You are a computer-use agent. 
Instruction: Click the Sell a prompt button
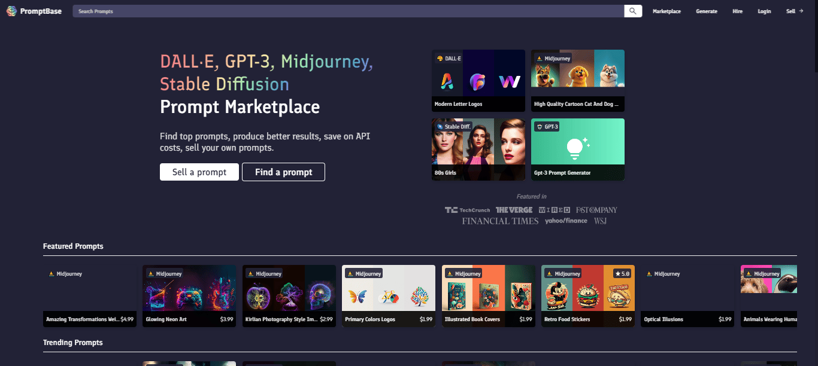click(199, 172)
